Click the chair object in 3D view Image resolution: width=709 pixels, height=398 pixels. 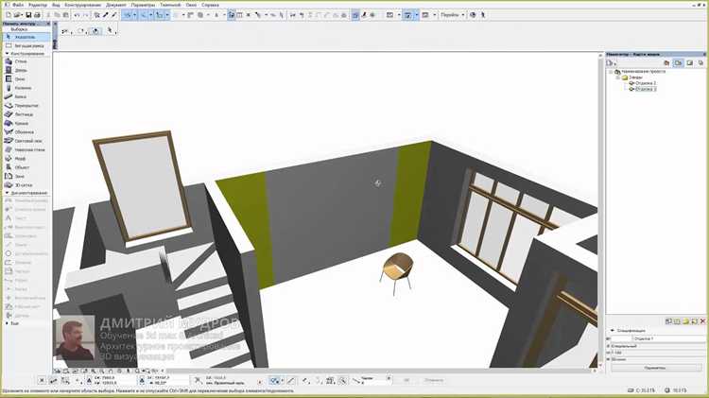(396, 272)
